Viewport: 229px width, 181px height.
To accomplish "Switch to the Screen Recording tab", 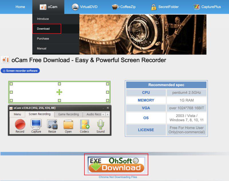I will tap(40, 114).
